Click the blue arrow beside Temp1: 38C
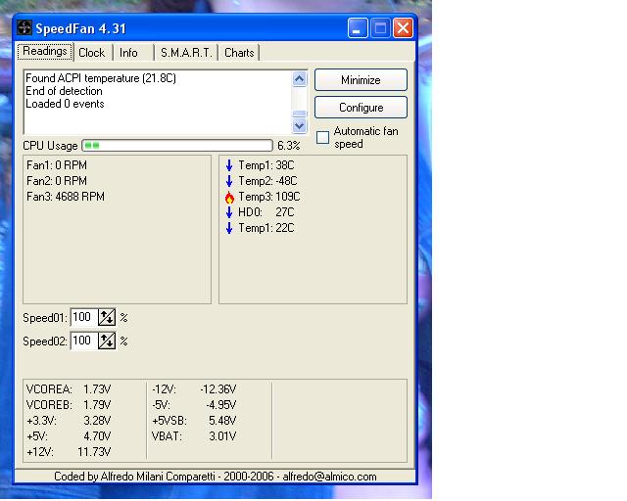This screenshot has height=501, width=627. click(x=229, y=165)
